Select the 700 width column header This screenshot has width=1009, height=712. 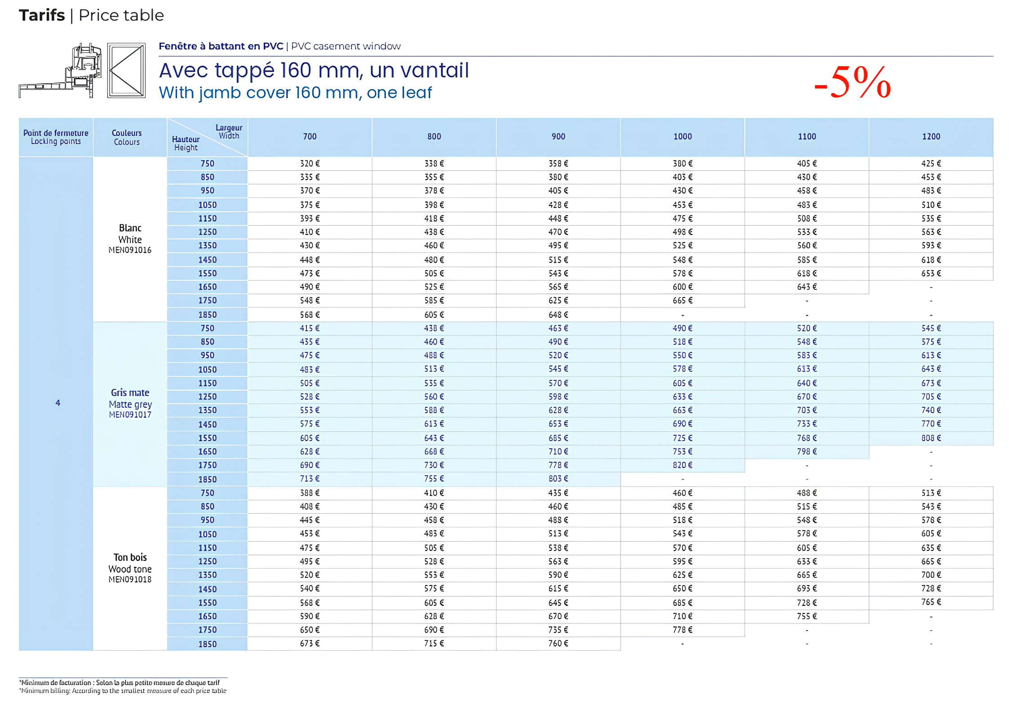pyautogui.click(x=309, y=137)
